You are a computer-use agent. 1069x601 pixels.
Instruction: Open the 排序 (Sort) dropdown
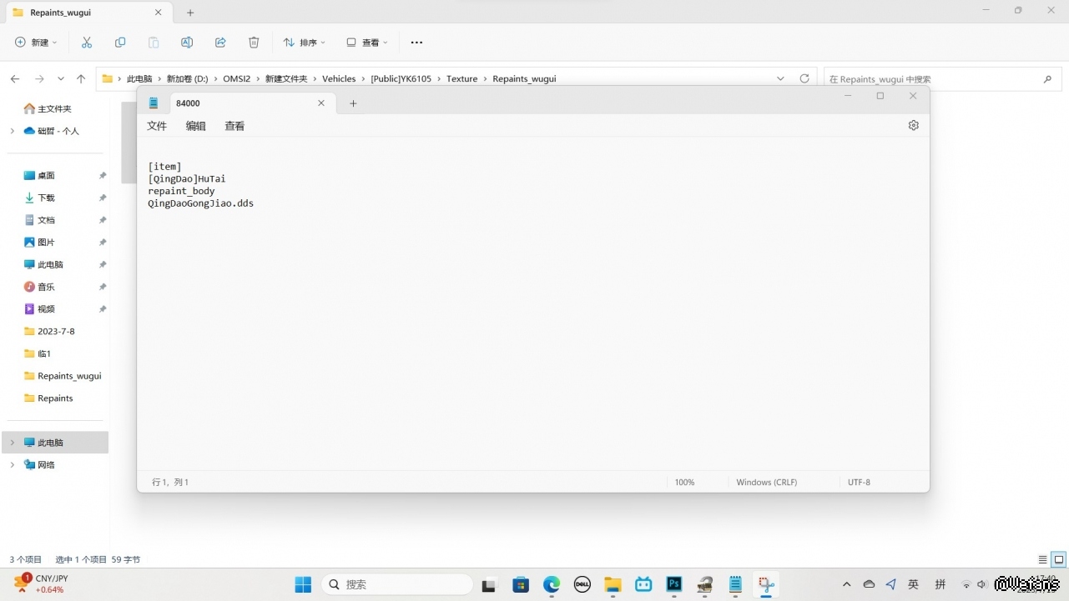click(x=304, y=43)
